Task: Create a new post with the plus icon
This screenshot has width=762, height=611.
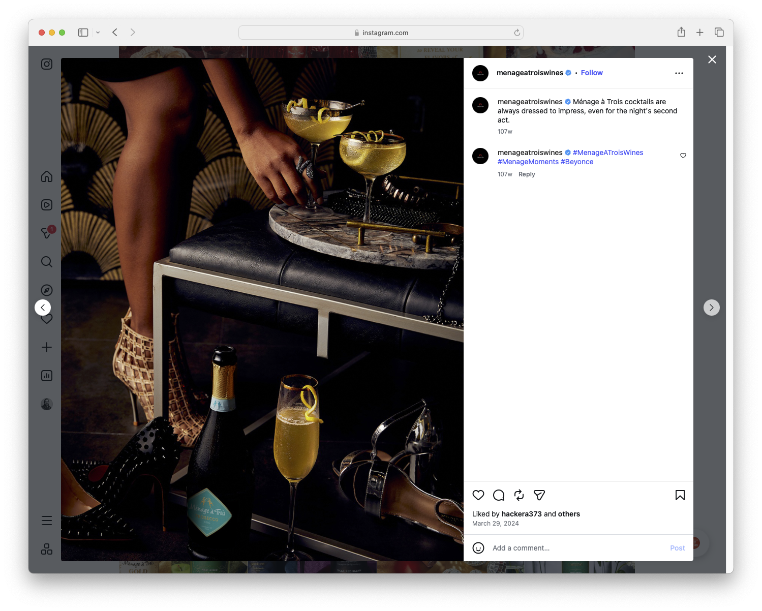Action: [x=46, y=347]
